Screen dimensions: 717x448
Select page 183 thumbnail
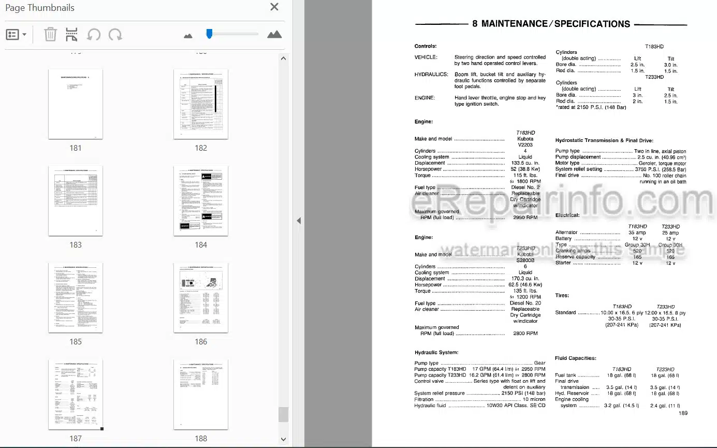76,201
